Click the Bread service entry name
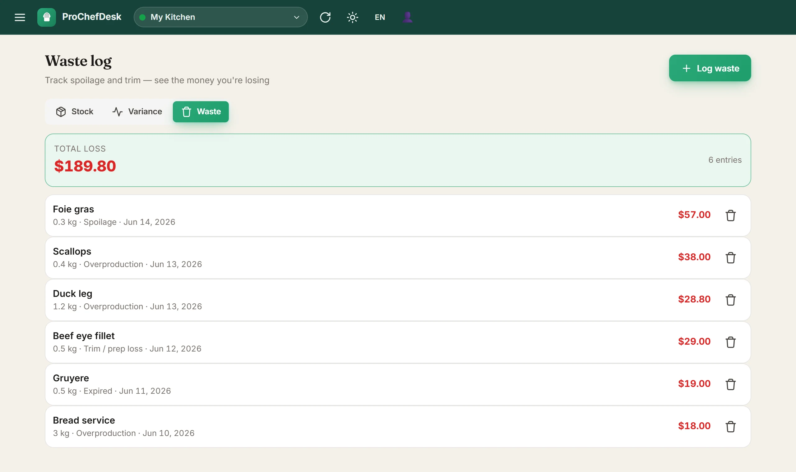796x472 pixels. (x=84, y=420)
